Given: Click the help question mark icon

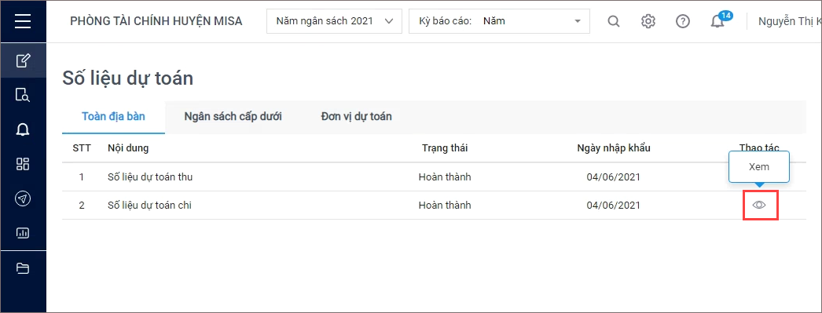Looking at the screenshot, I should (683, 21).
